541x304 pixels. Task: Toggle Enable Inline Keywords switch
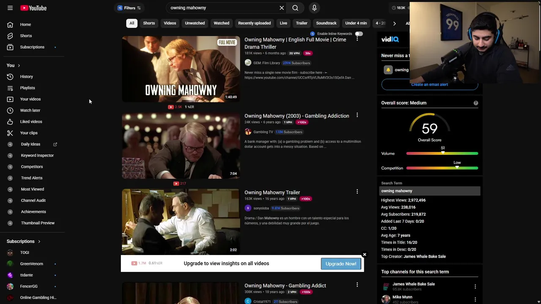pos(359,34)
